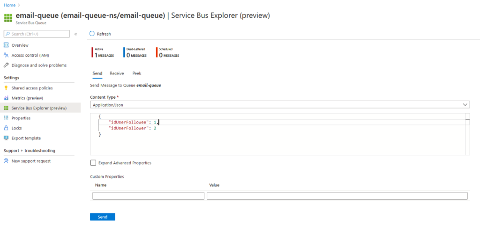Click the Scheduled messages counter
This screenshot has width=480, height=234.
click(x=168, y=52)
